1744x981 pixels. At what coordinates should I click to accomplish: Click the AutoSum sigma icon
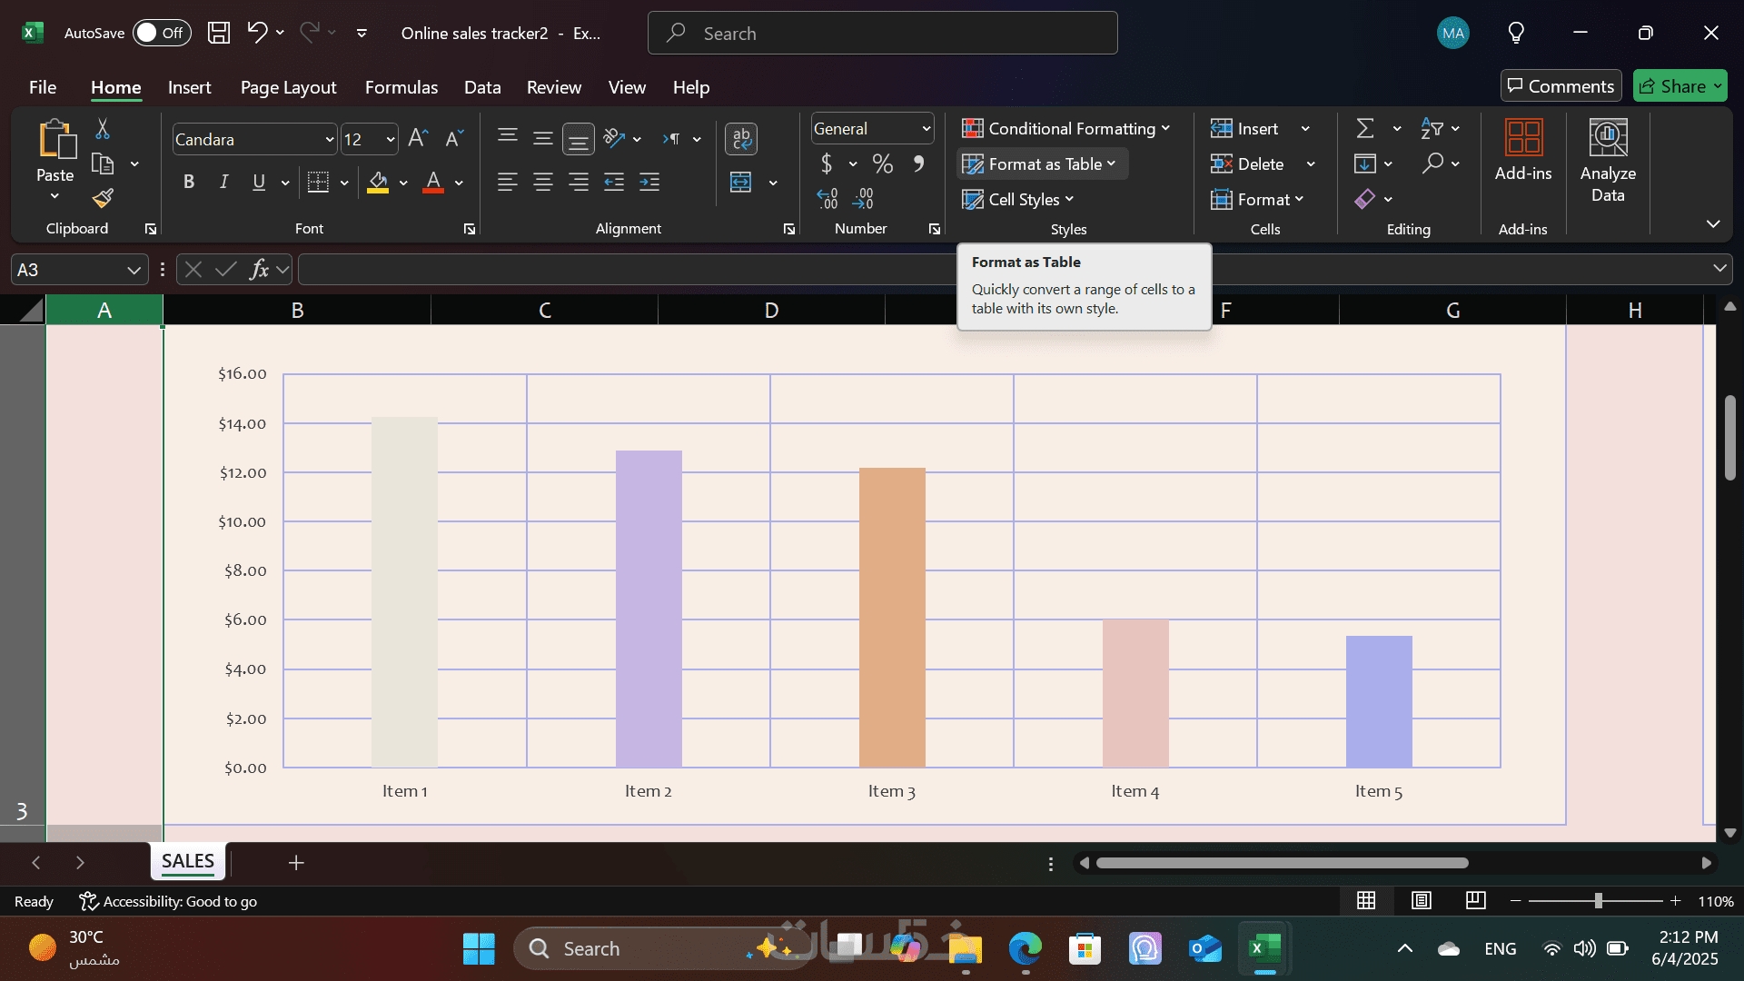(x=1364, y=129)
